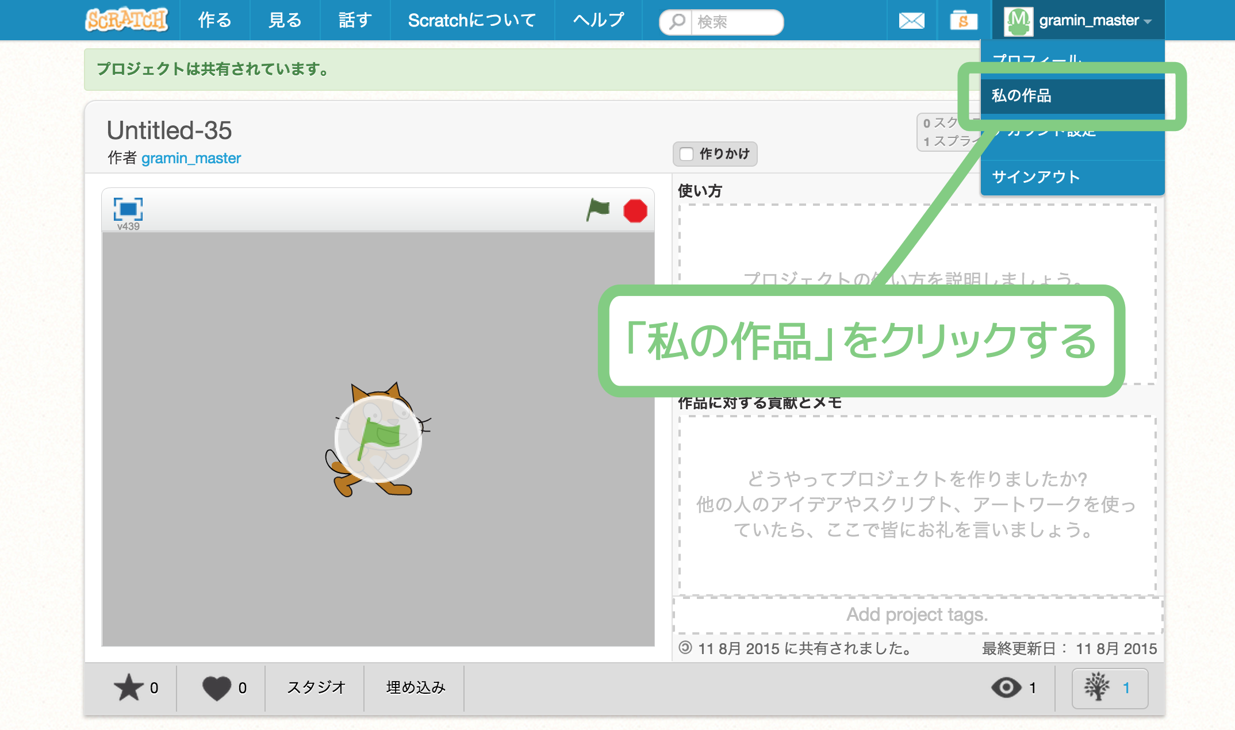
Task: Click in the 検索 search field
Action: pyautogui.click(x=737, y=22)
